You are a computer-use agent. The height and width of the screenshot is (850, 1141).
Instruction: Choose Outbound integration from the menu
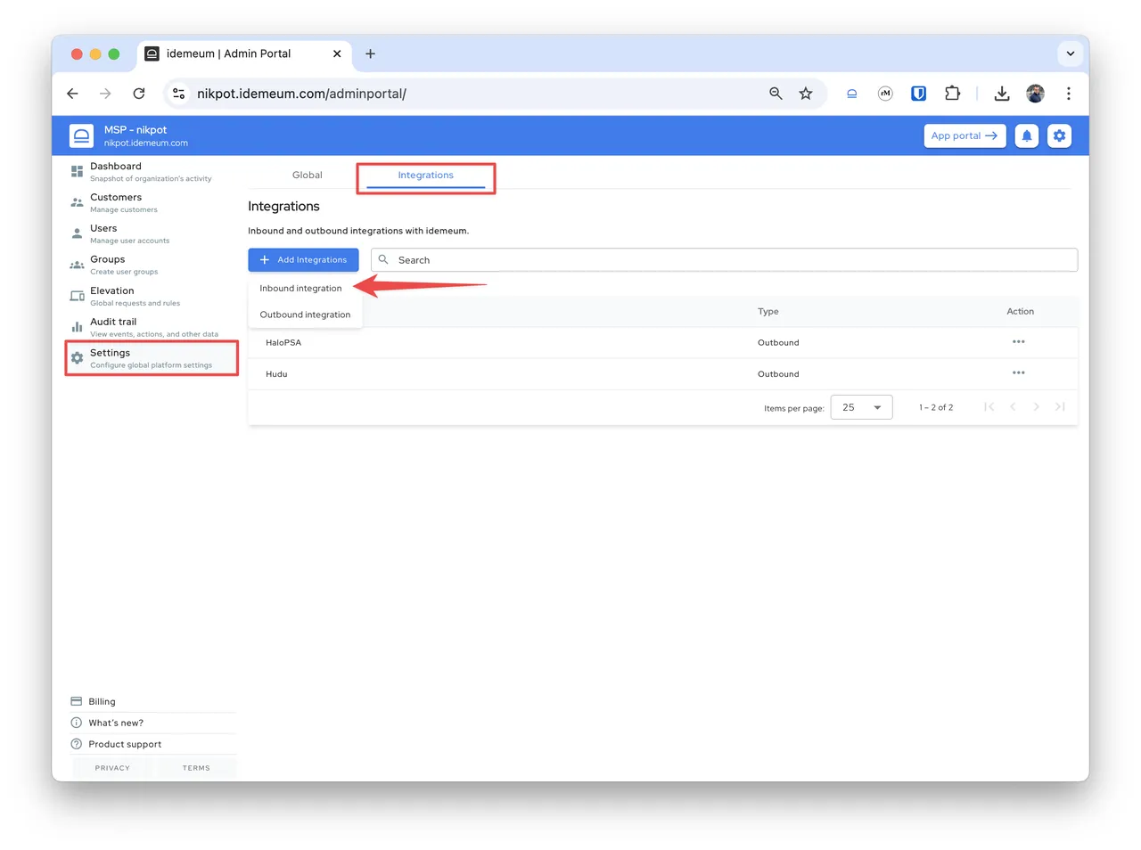tap(305, 315)
